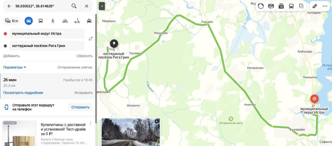Toggle public transport layer on map

tap(291, 6)
